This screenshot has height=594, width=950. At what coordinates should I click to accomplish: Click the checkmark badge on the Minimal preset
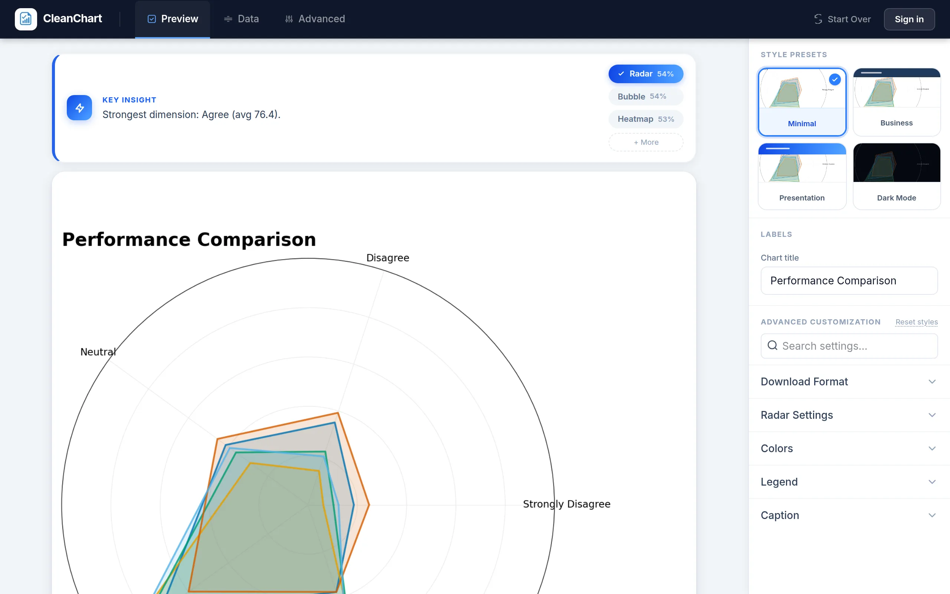tap(835, 79)
